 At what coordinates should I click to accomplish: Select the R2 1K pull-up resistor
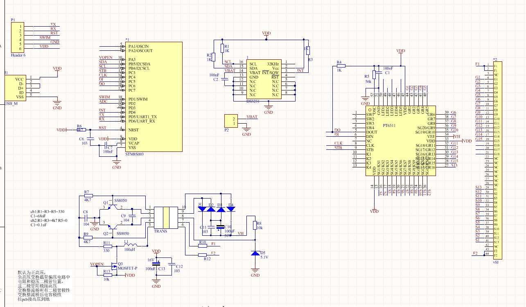[x=213, y=57]
